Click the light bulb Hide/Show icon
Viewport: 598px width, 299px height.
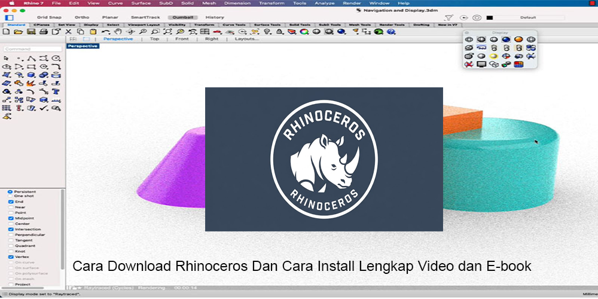[267, 32]
